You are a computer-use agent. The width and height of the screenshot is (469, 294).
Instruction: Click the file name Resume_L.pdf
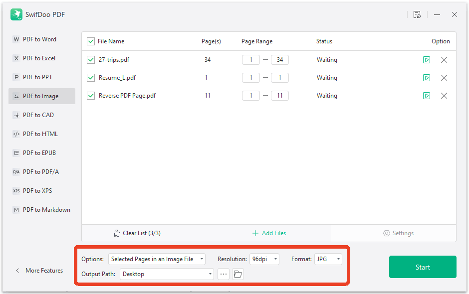pos(117,78)
